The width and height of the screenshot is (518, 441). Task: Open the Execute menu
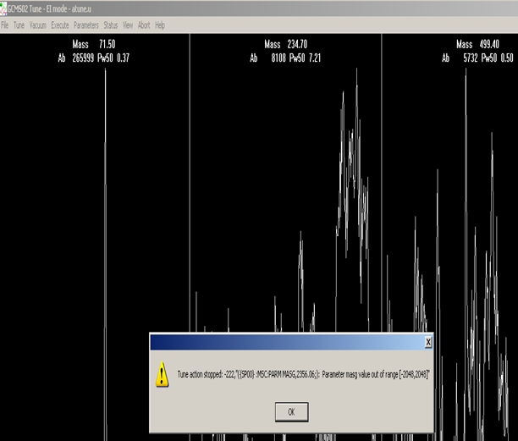coord(60,25)
